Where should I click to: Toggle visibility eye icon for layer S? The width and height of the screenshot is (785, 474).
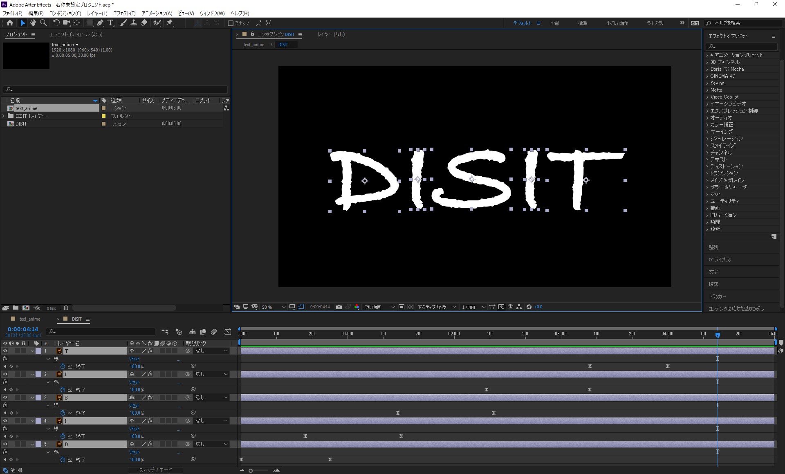tap(4, 397)
